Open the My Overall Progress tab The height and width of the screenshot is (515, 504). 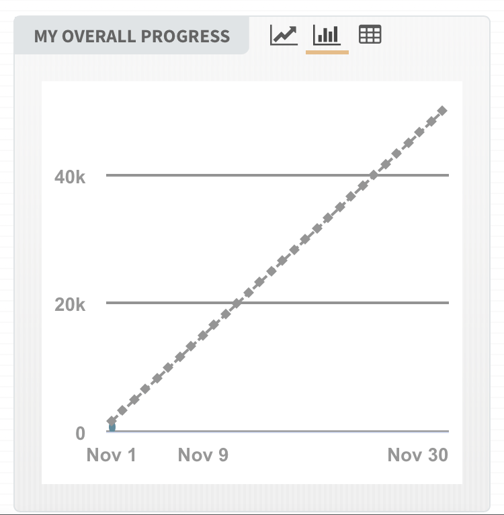[x=132, y=36]
